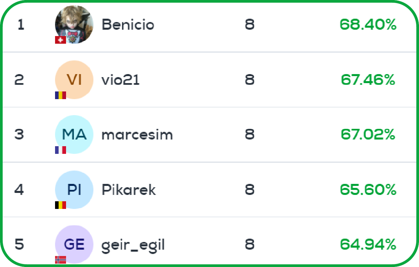Click the 67.02% percentage for marcesim
Viewport: 419px width, 267px height.
[368, 135]
